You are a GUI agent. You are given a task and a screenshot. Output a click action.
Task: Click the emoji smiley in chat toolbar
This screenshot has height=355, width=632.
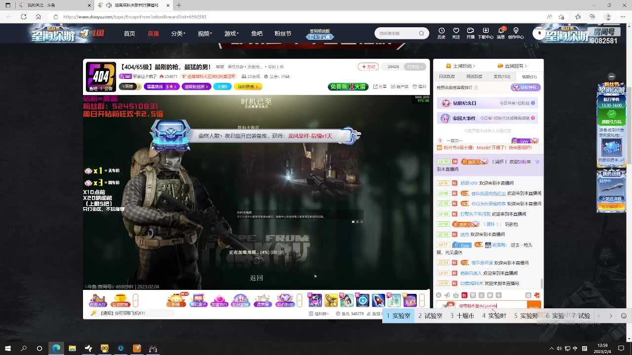pos(439,295)
